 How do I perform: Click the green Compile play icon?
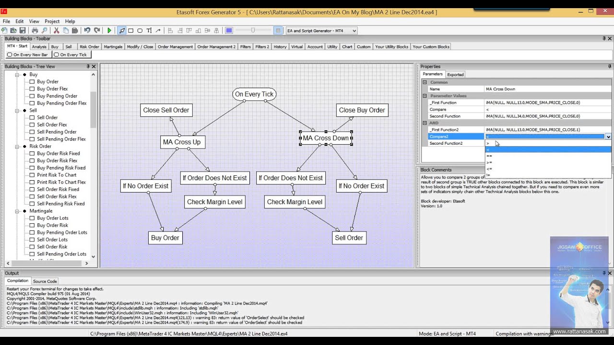pyautogui.click(x=109, y=31)
